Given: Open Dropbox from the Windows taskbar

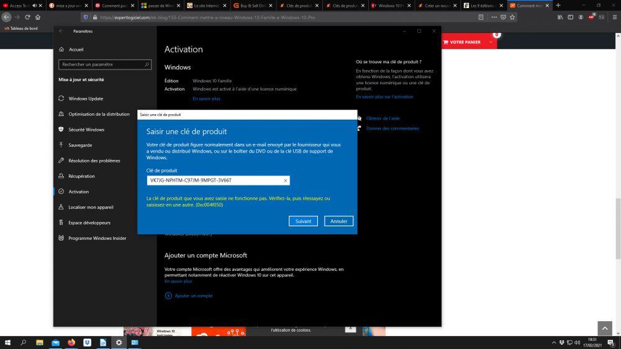Looking at the screenshot, I should (x=86, y=342).
